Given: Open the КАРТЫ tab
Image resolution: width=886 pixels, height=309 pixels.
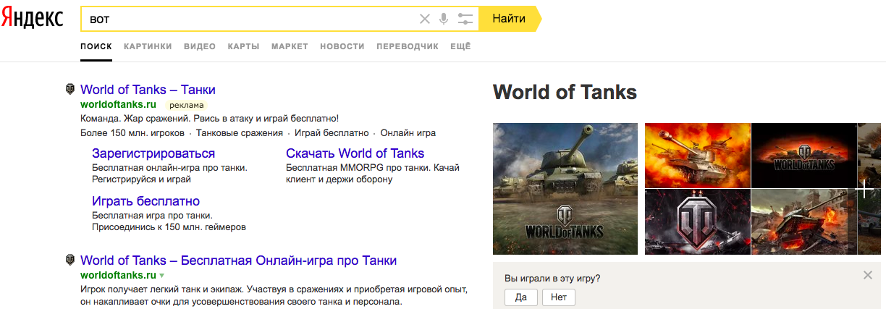Looking at the screenshot, I should [x=243, y=46].
